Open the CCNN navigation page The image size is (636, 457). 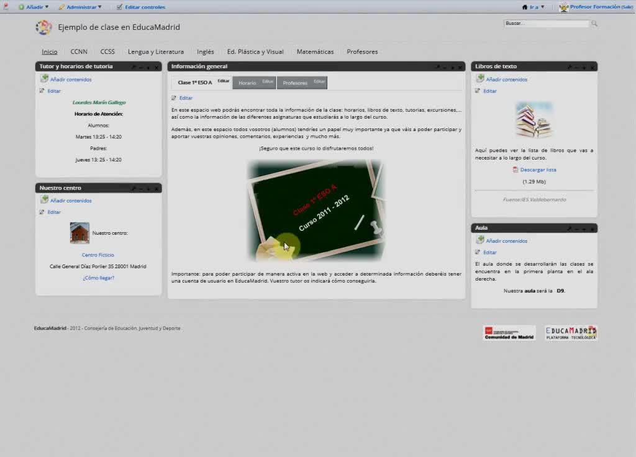pos(79,52)
